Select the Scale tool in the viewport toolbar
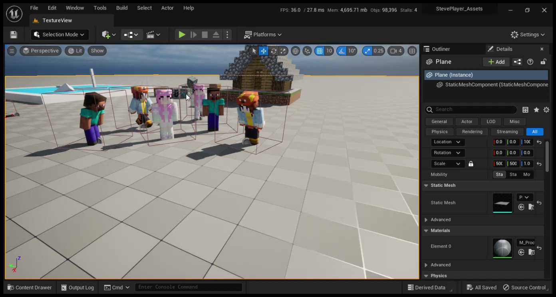The height and width of the screenshot is (297, 556). [283, 51]
